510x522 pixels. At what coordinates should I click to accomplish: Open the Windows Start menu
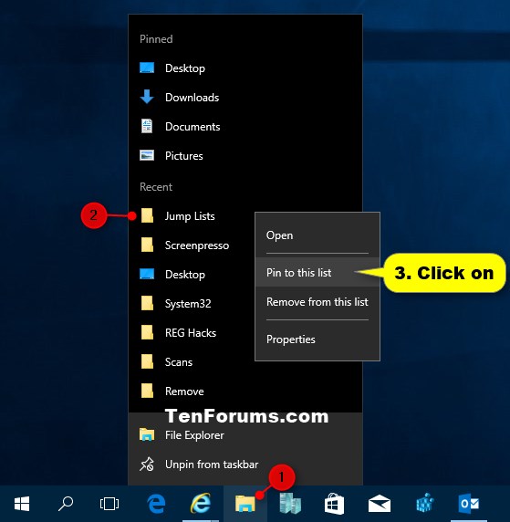pos(22,504)
